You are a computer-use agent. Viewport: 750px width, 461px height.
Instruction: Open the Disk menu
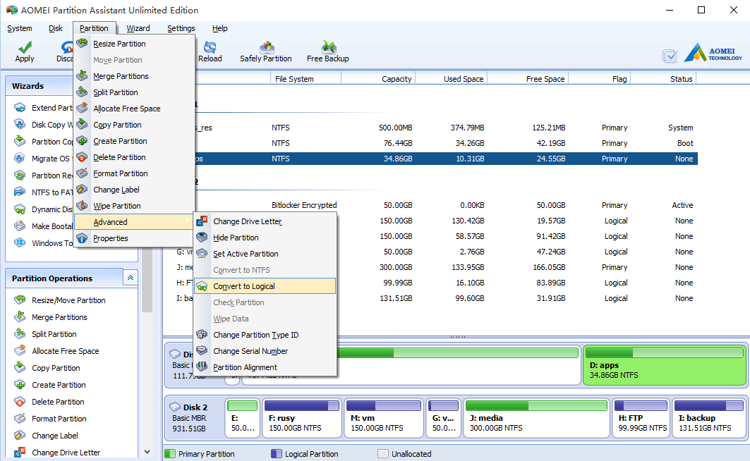56,28
